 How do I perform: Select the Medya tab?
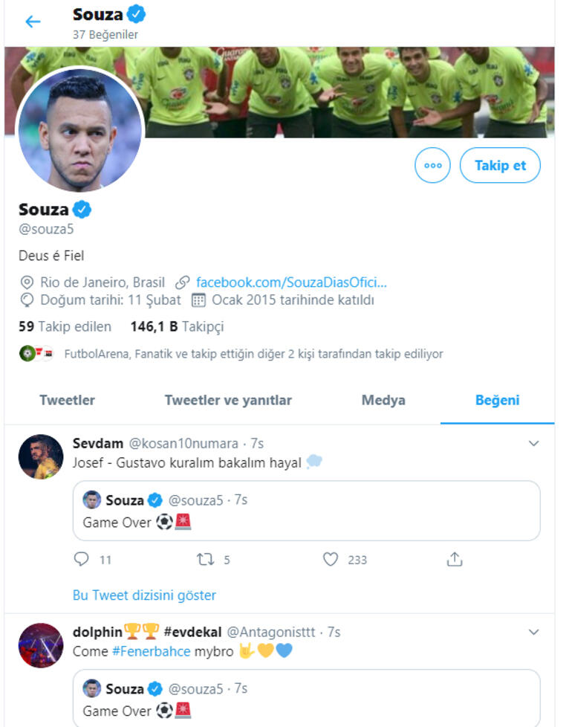(383, 400)
